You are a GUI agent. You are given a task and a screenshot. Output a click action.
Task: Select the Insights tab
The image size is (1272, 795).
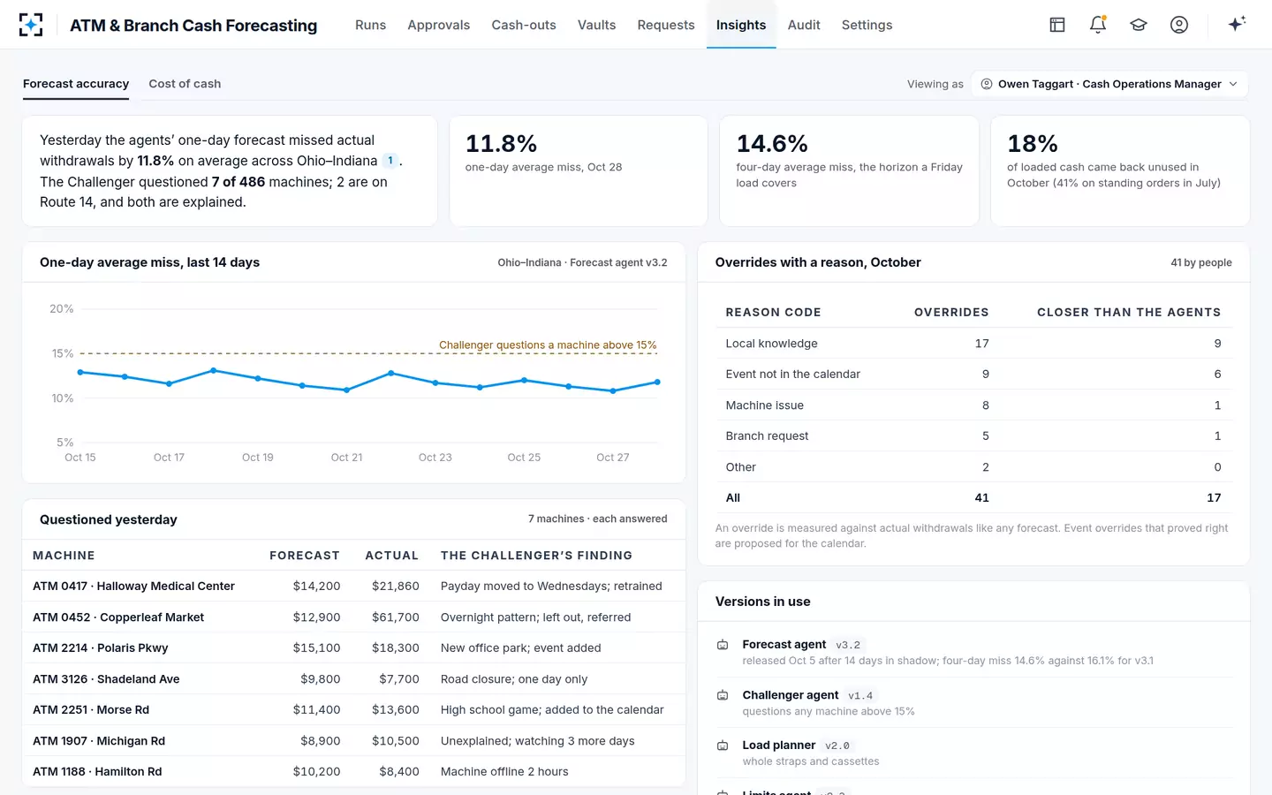click(x=741, y=25)
